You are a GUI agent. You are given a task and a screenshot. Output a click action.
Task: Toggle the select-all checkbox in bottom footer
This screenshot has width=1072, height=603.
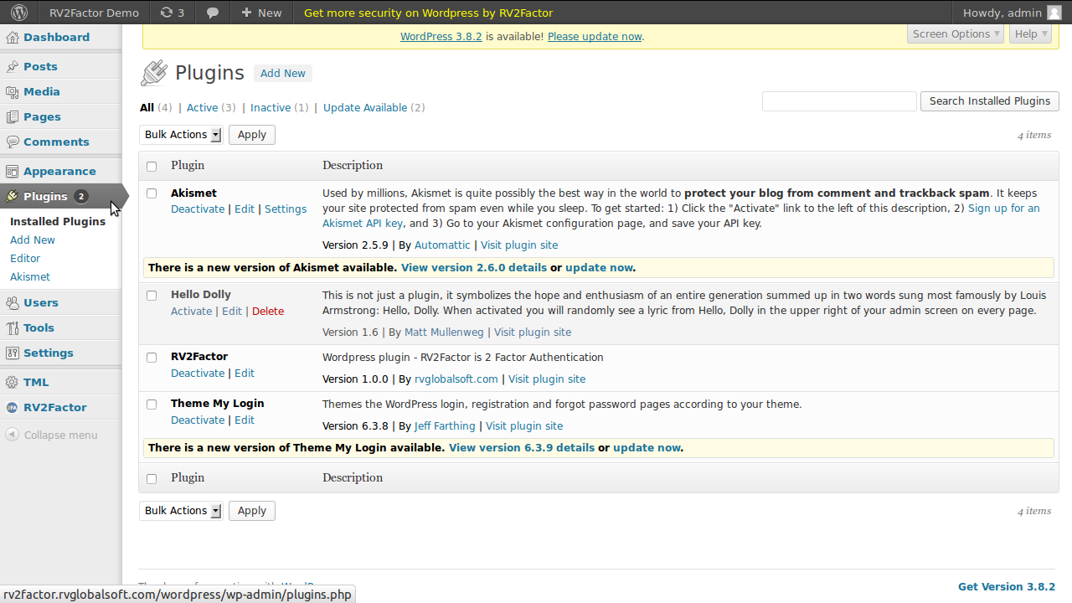152,478
